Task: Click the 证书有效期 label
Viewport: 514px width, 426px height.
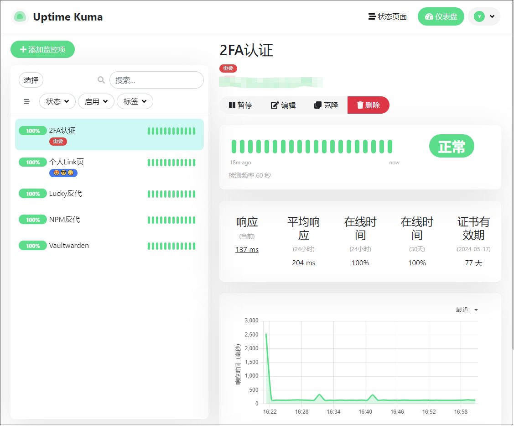Action: tap(474, 228)
